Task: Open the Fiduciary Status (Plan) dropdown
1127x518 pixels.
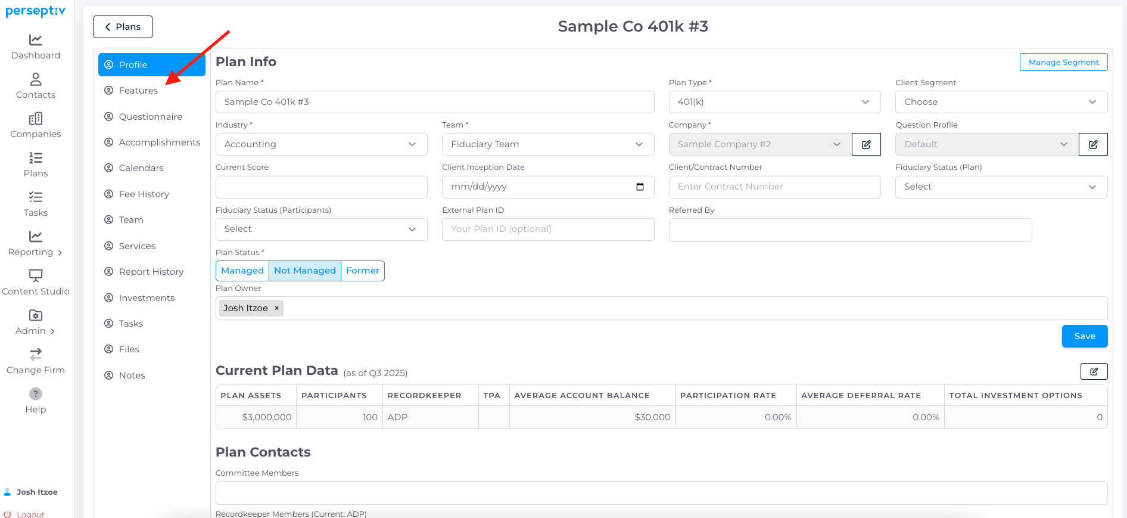Action: pos(1001,187)
